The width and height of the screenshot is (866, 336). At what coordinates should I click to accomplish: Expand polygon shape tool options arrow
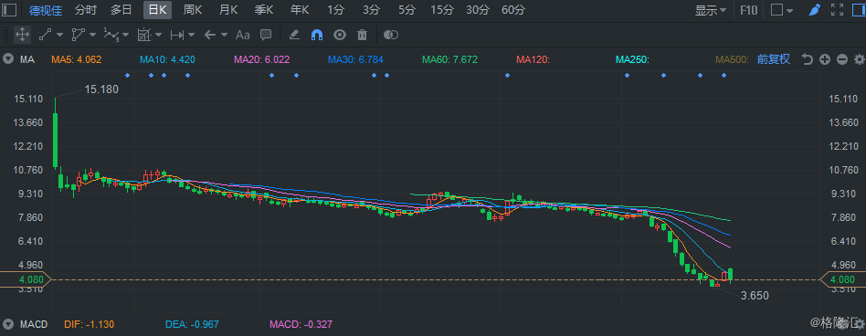(x=92, y=35)
